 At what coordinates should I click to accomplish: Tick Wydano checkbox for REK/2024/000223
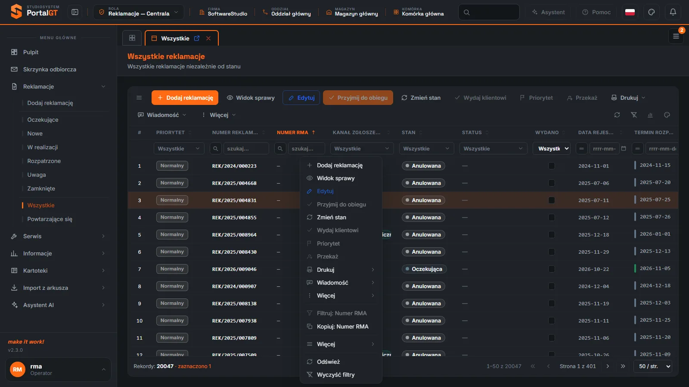pyautogui.click(x=552, y=166)
